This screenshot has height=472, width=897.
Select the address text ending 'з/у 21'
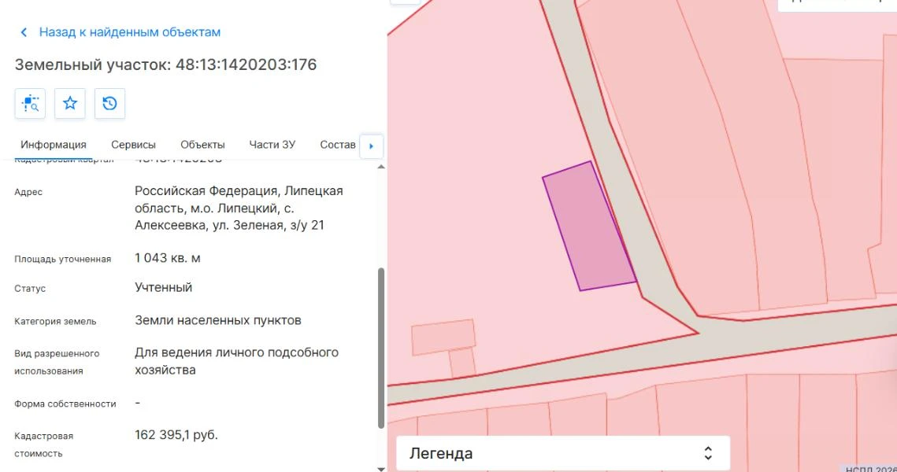click(x=239, y=208)
